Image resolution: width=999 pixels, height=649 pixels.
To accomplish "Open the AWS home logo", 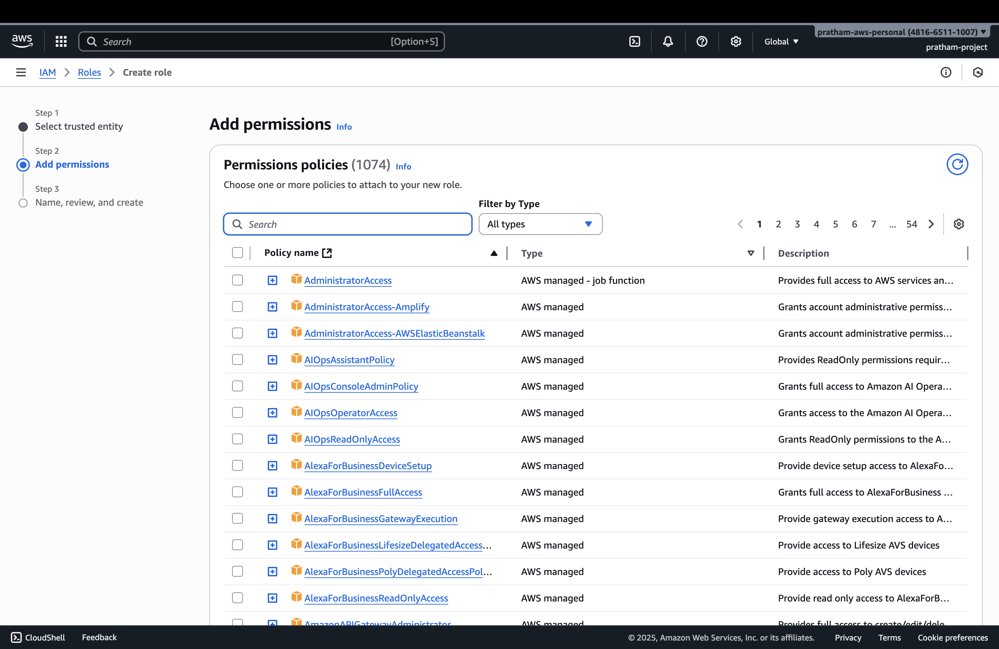I will coord(22,41).
